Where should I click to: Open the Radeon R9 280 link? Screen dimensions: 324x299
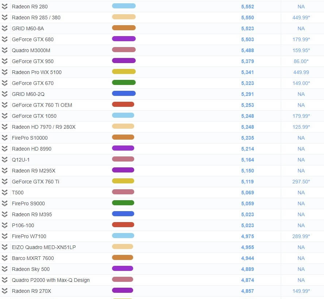pyautogui.click(x=30, y=7)
